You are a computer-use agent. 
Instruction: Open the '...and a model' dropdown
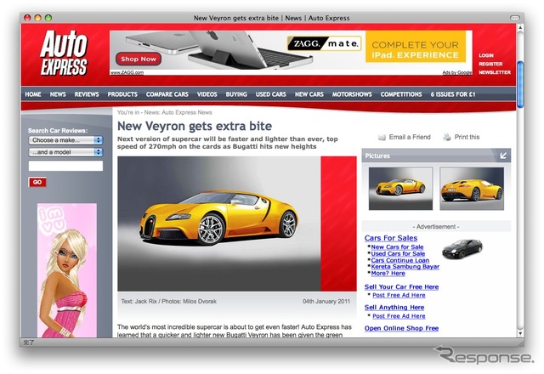65,152
